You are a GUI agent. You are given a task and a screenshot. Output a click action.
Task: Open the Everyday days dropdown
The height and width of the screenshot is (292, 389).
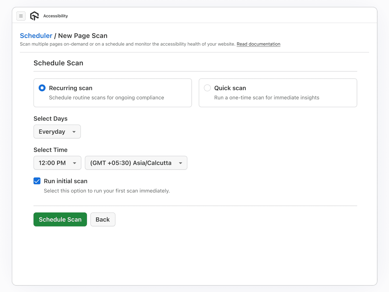[57, 132]
